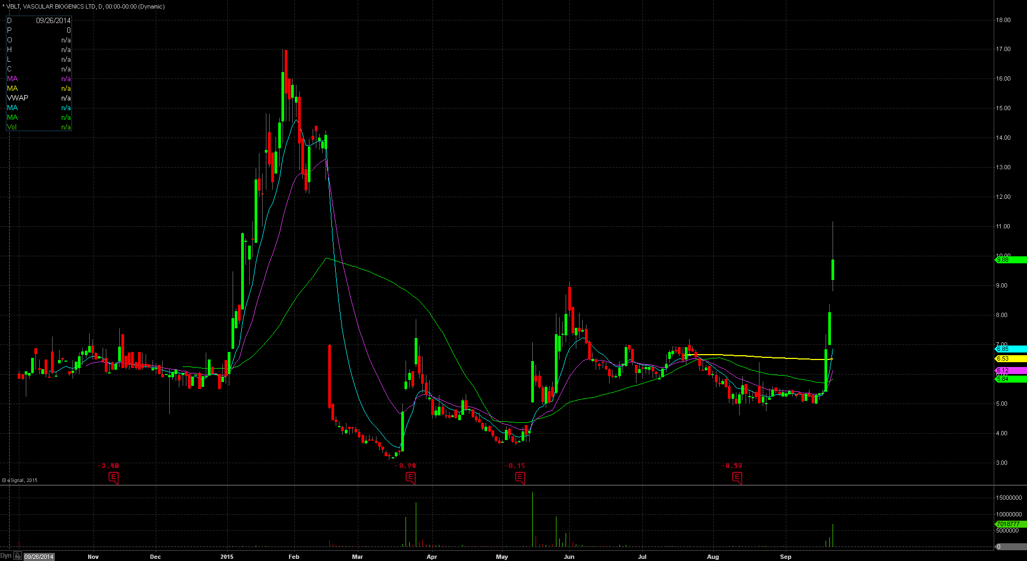Click the Feb label on time axis
Screen dimensions: 1027x561
tap(294, 557)
